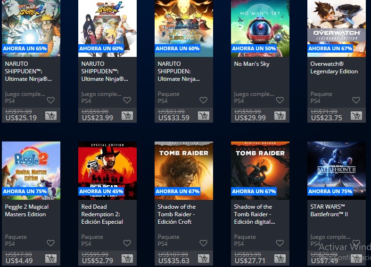Open the STAR WARS Battlefront II title link

point(329,211)
